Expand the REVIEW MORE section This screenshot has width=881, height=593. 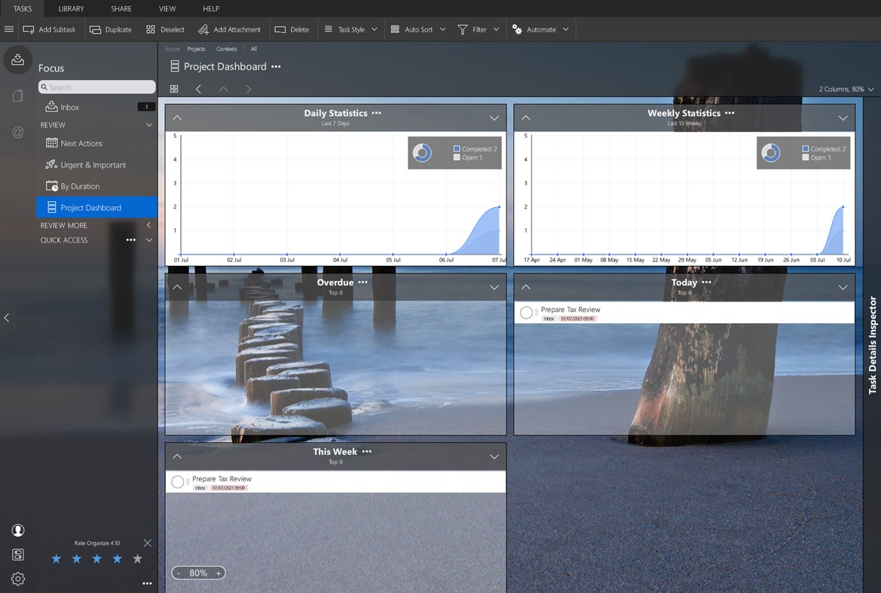[x=149, y=225]
